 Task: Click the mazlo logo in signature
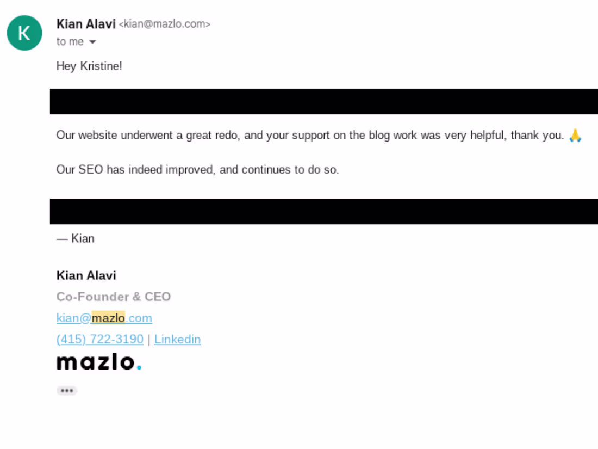(x=96, y=362)
